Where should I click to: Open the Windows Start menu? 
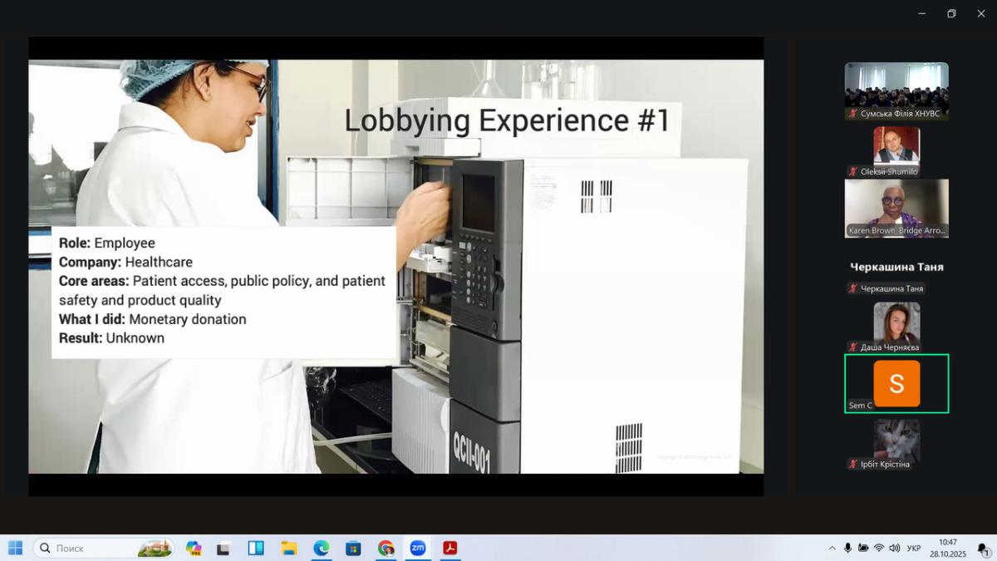pyautogui.click(x=15, y=548)
